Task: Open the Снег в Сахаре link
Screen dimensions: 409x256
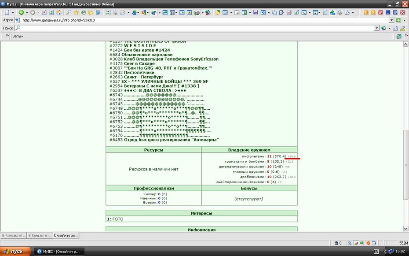Action: coord(139,63)
